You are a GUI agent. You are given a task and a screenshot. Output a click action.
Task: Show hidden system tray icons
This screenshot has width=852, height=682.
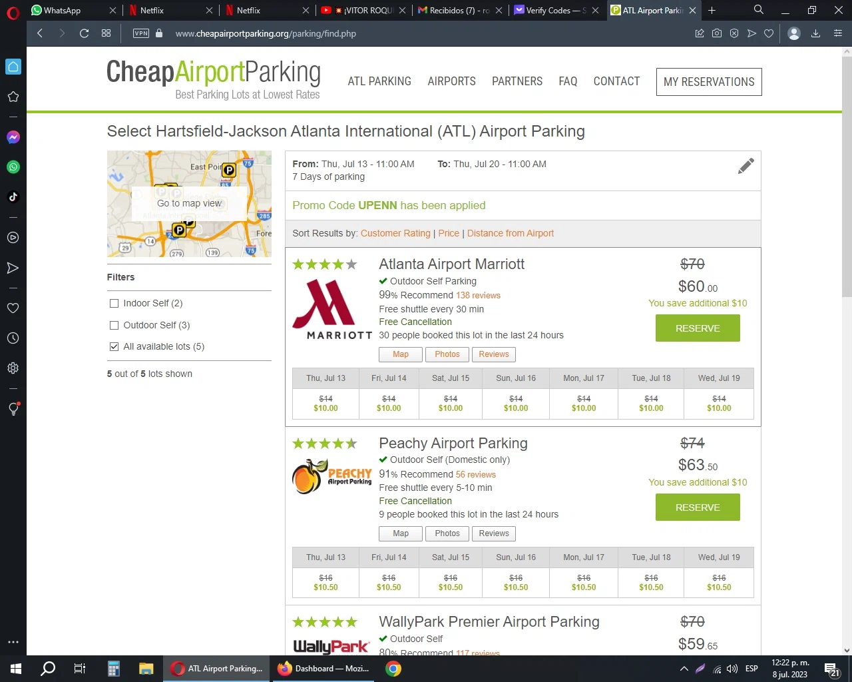tap(684, 669)
